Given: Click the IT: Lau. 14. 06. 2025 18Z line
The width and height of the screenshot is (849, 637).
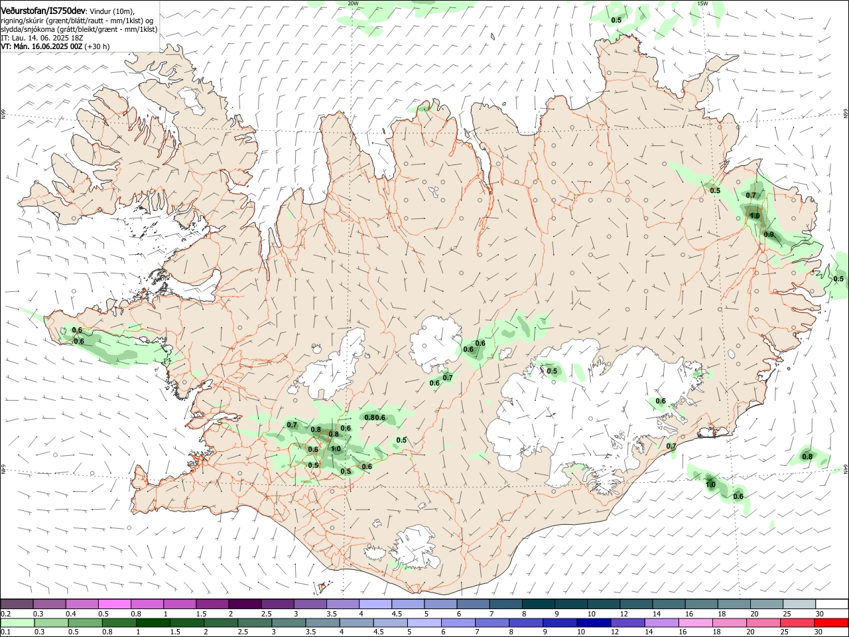Looking at the screenshot, I should click(41, 38).
